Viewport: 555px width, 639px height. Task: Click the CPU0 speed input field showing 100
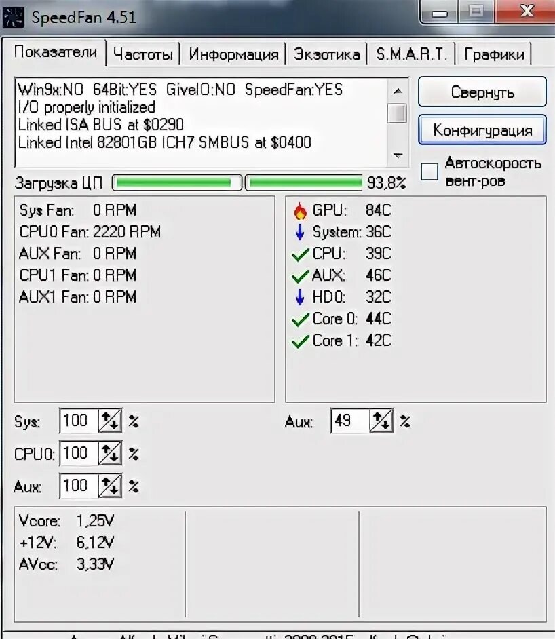[79, 453]
